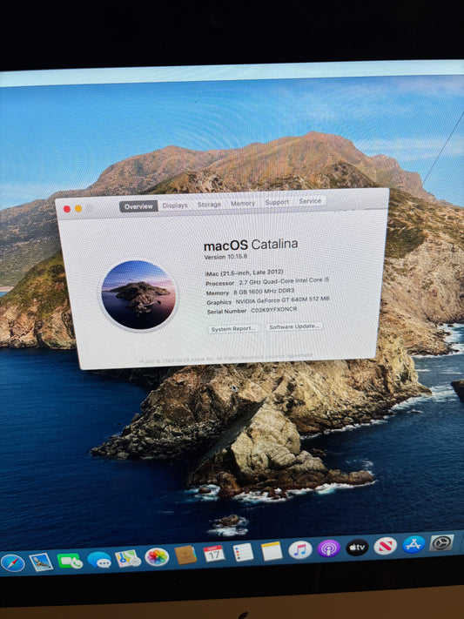Click the "macOS Catalina" heading
The height and width of the screenshot is (619, 464).
click(x=251, y=246)
